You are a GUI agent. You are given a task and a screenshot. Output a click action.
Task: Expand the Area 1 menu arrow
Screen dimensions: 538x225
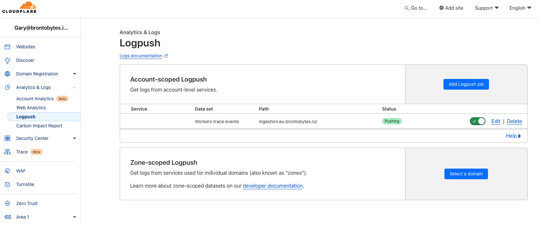tap(75, 217)
